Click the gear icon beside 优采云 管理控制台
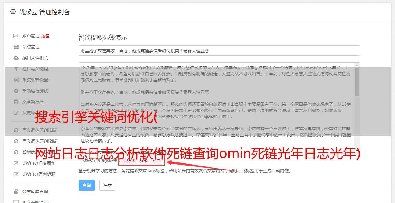Screen dimensions: 395x203 point(13,12)
